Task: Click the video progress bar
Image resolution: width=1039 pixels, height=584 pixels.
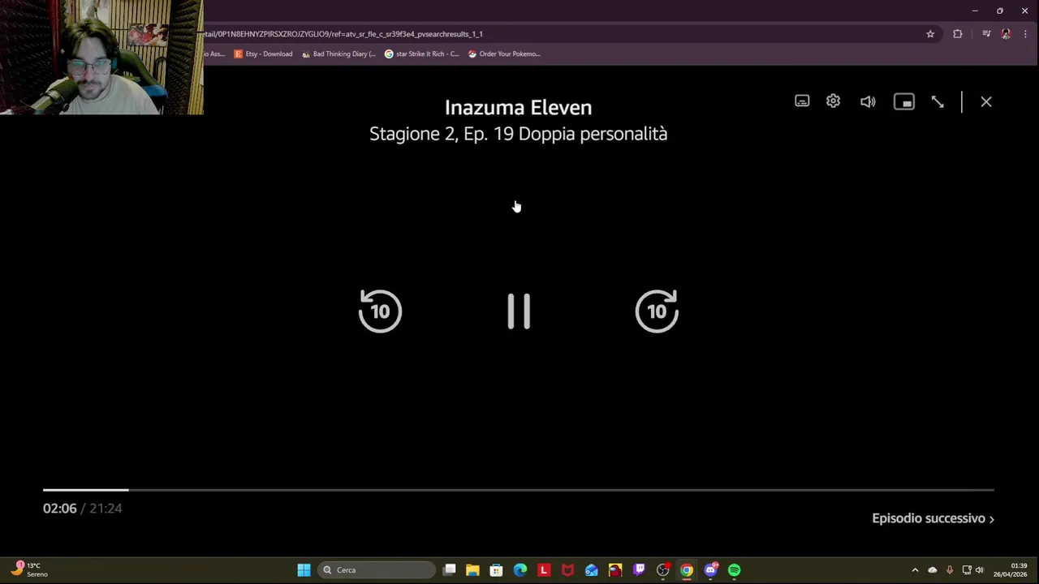Action: point(519,490)
